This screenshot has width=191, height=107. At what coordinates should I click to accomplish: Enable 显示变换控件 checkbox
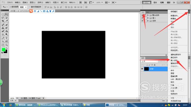tap(30, 7)
